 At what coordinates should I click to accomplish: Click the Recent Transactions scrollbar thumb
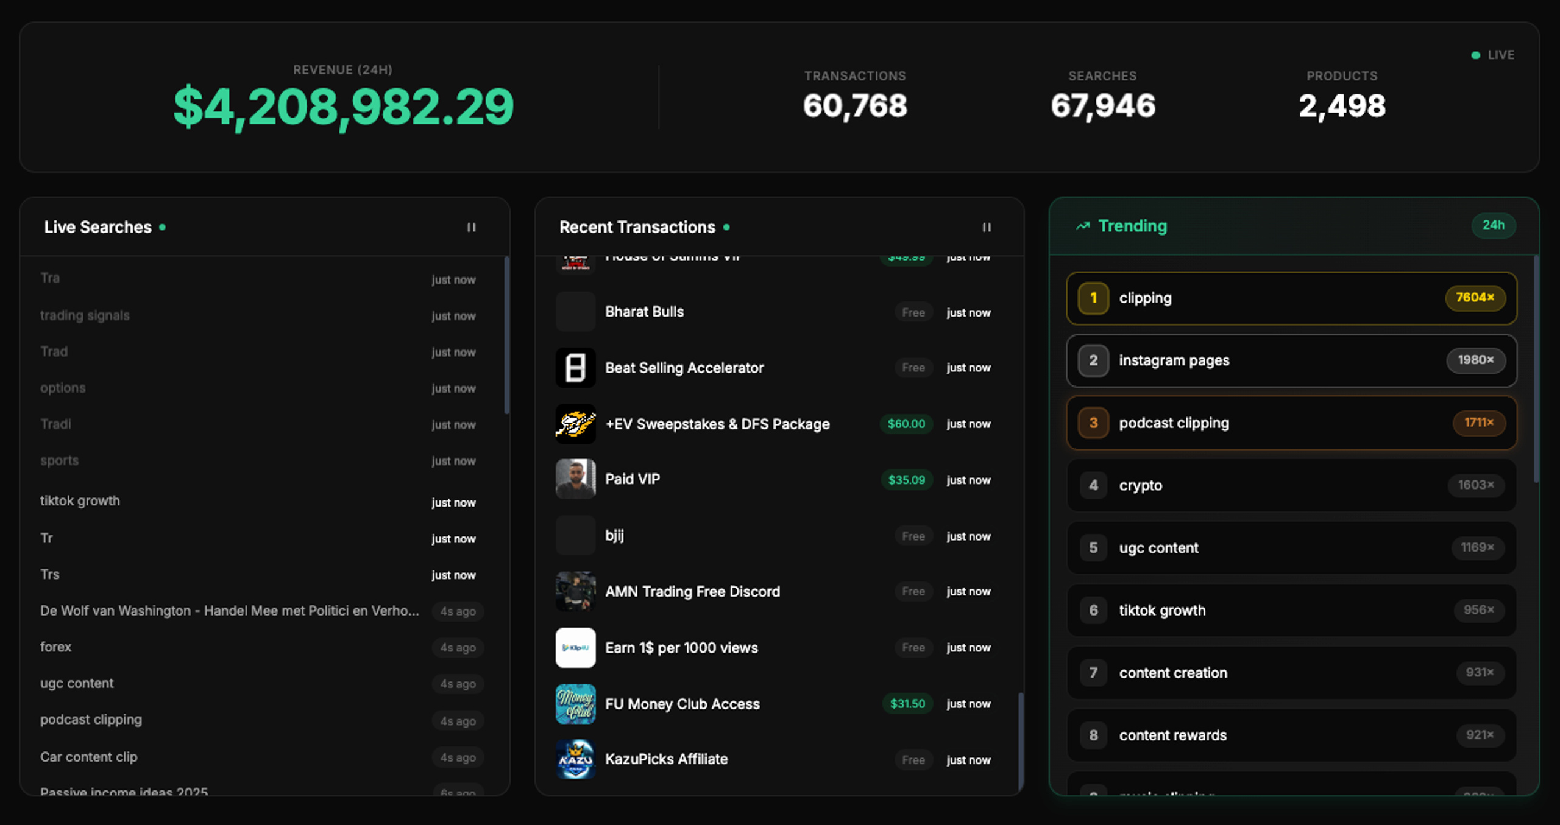1021,740
